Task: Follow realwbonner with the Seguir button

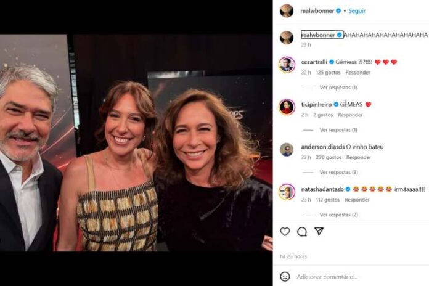Action: pos(357,11)
